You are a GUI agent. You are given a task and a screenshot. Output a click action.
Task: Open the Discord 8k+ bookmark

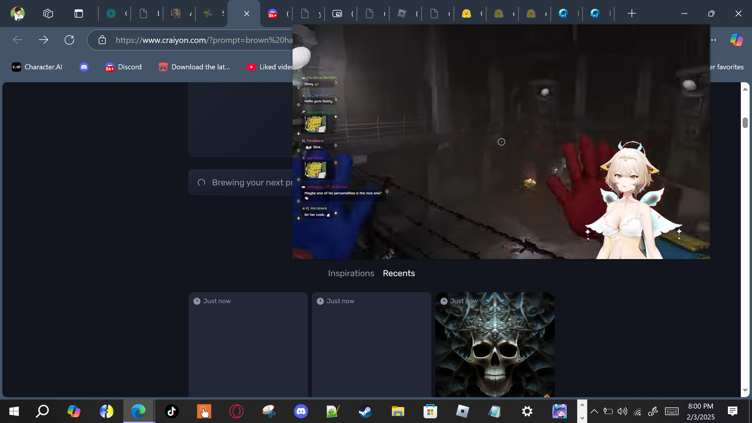point(123,67)
